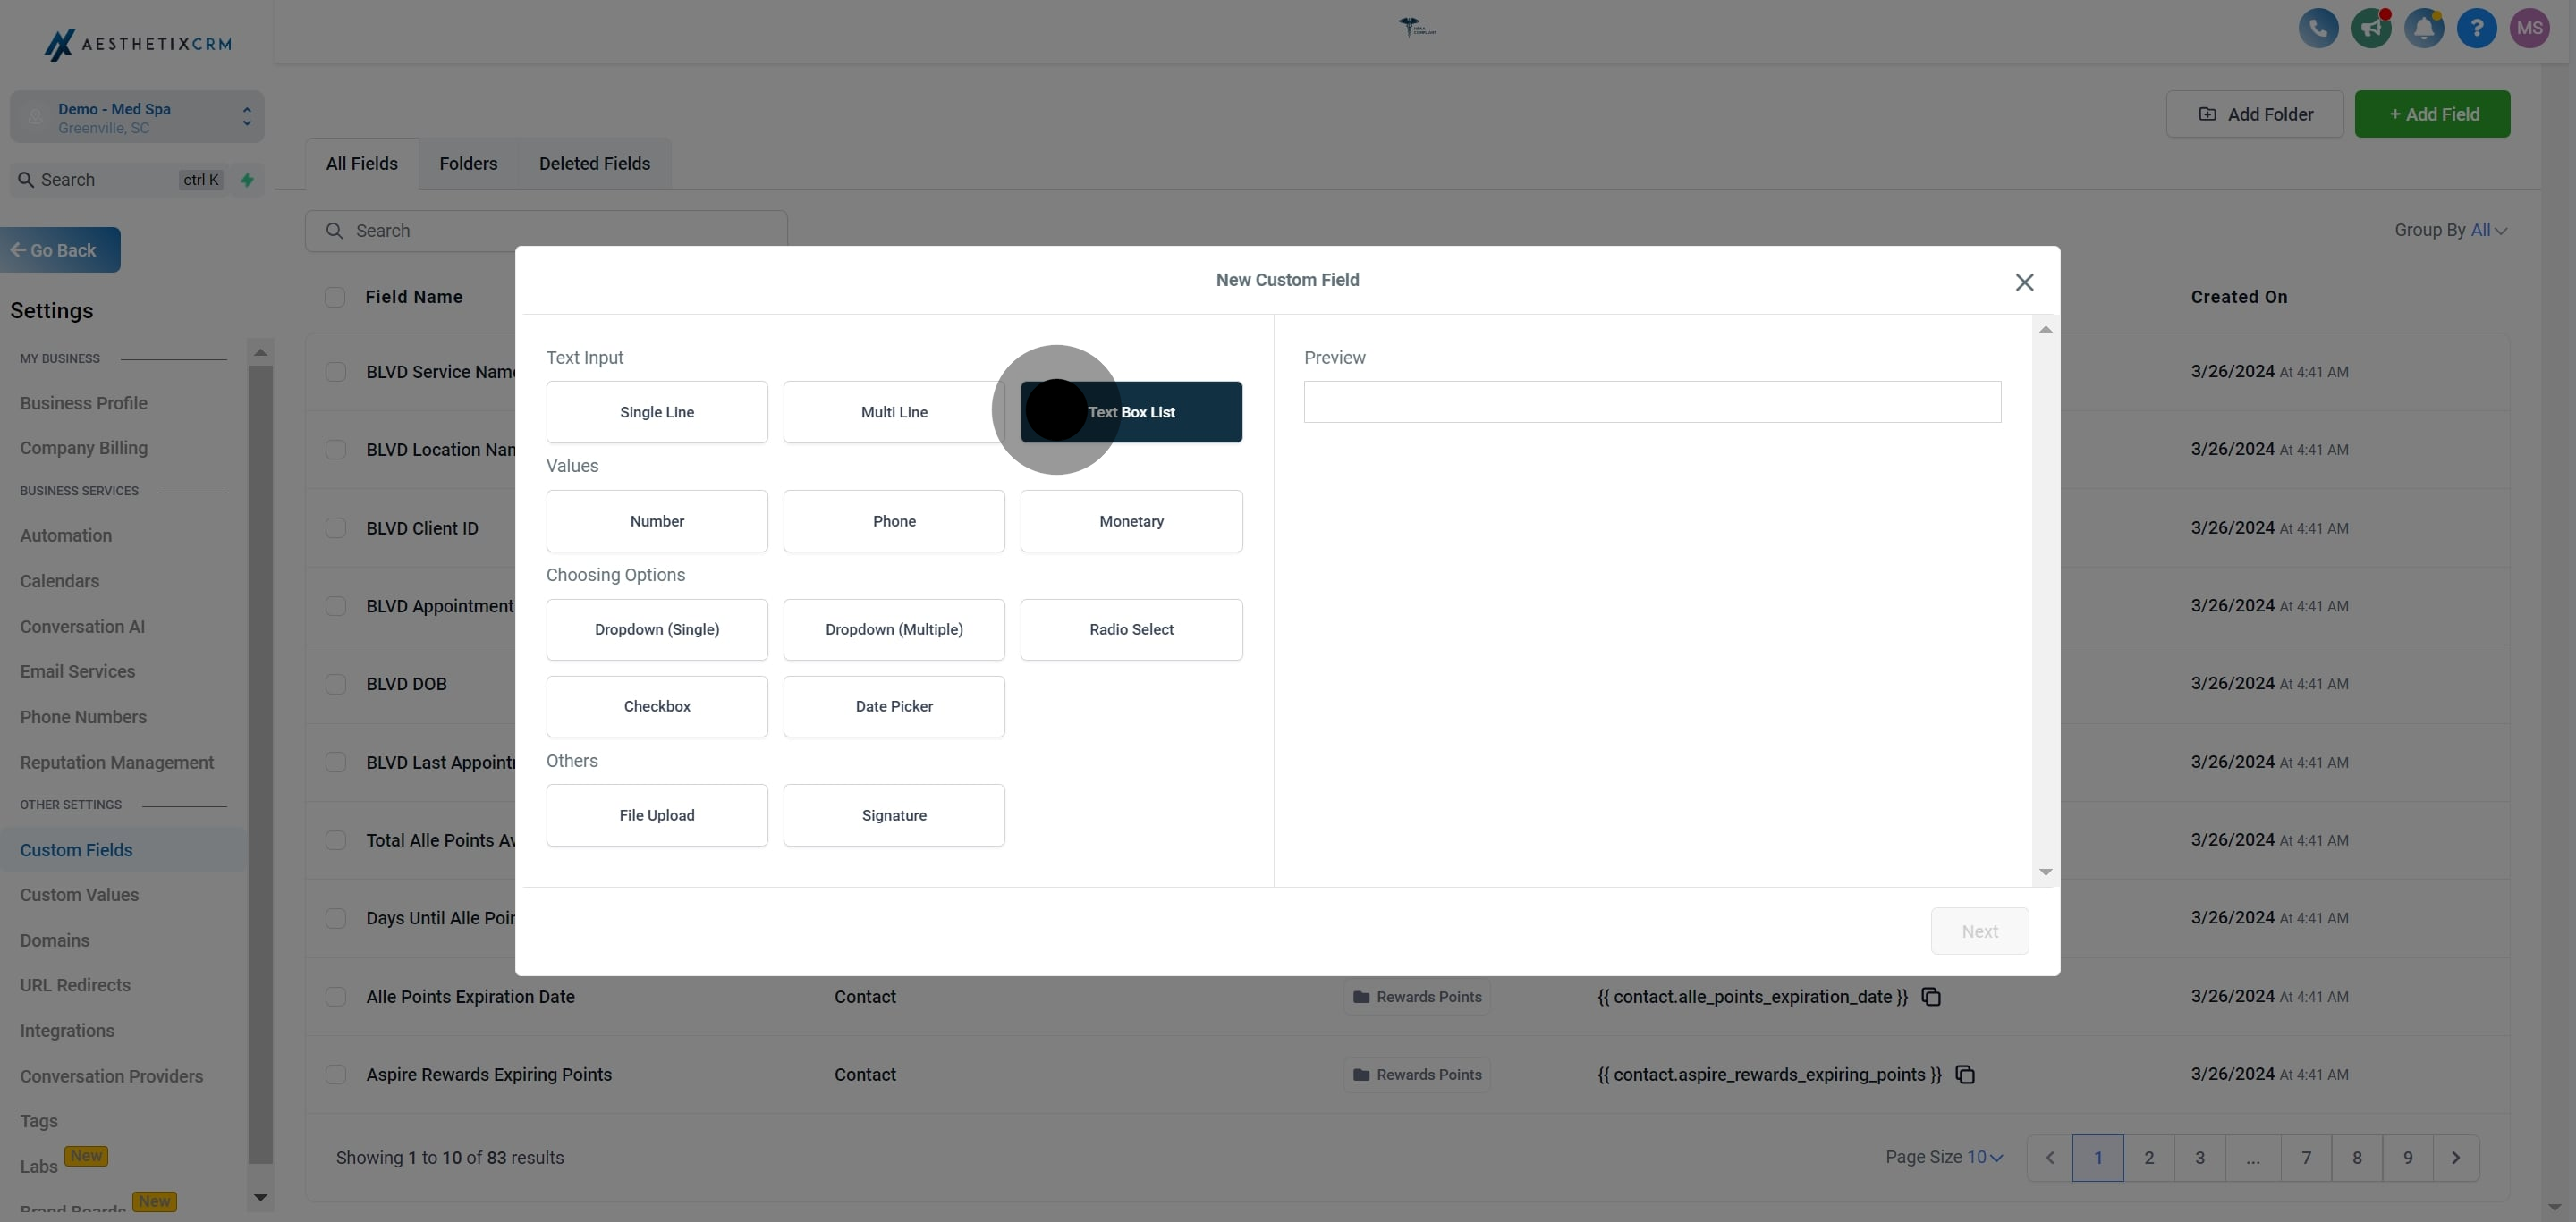Tick the Alle Points Expiration Date checkbox
Viewport: 2576px width, 1222px height.
pos(336,998)
